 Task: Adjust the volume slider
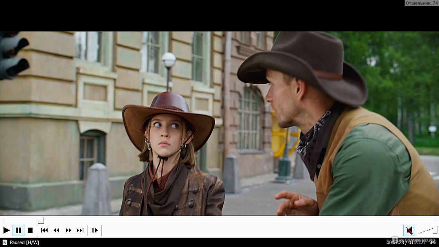pyautogui.click(x=428, y=230)
